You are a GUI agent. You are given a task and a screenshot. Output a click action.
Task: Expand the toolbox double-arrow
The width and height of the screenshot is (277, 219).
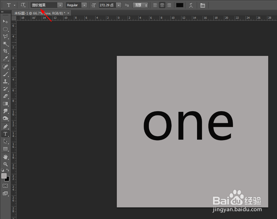click(x=2, y=12)
